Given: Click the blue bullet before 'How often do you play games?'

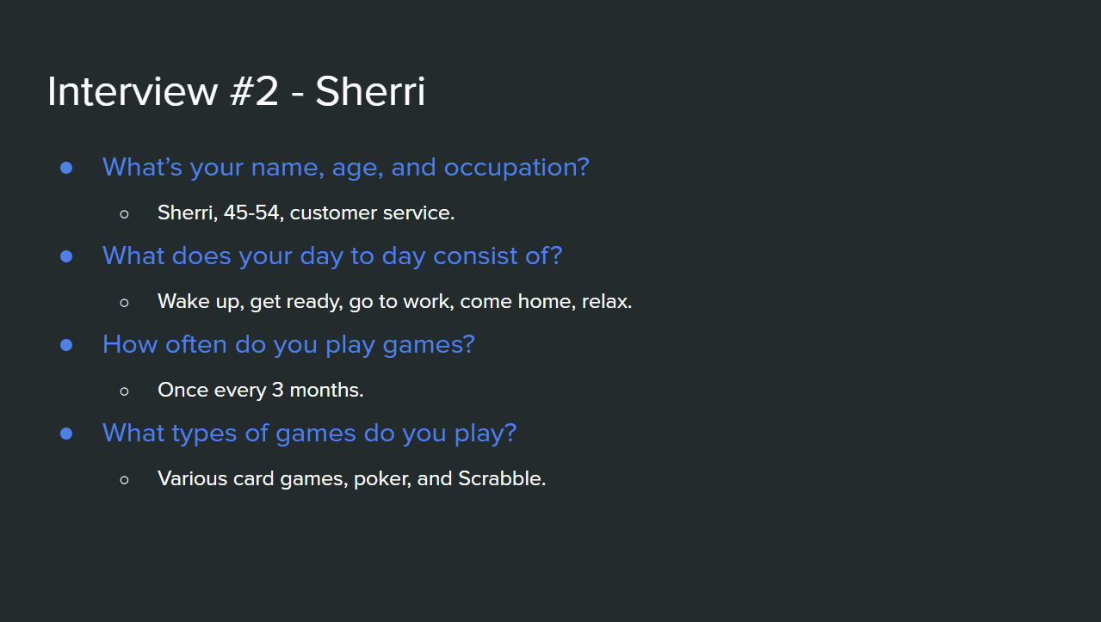Looking at the screenshot, I should pyautogui.click(x=66, y=345).
